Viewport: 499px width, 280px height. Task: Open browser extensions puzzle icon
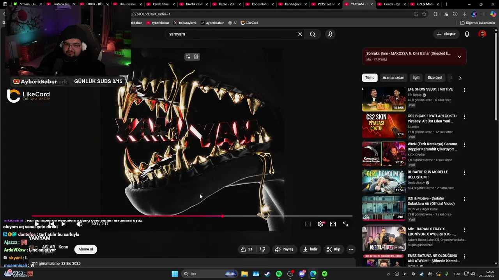(436, 14)
